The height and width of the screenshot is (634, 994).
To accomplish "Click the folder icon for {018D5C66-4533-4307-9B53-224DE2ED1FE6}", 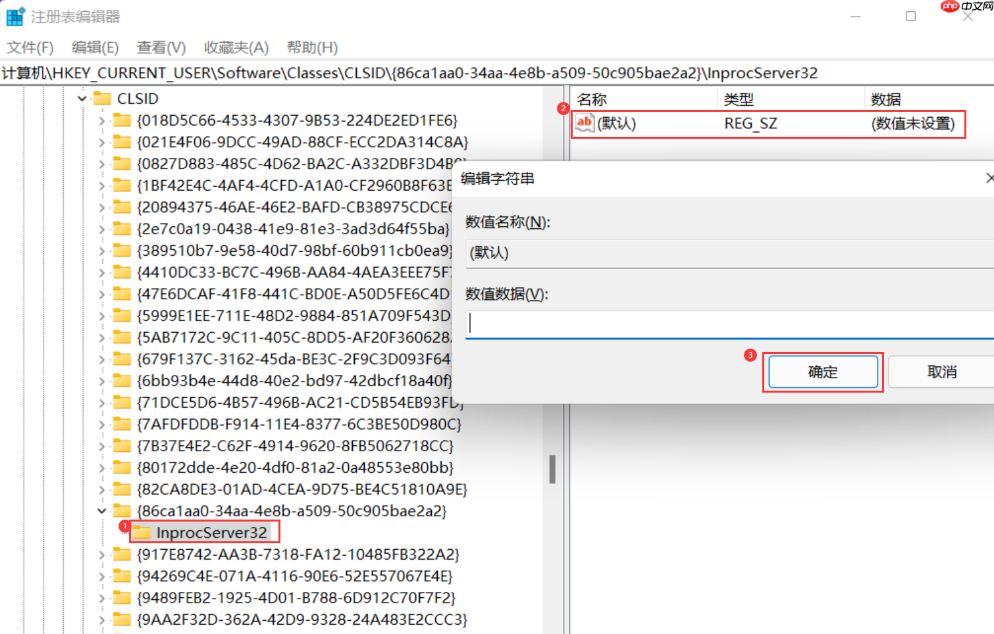I will (123, 120).
